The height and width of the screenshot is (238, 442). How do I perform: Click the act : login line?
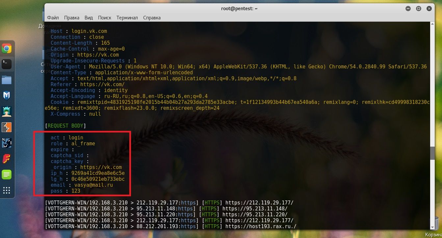(x=67, y=138)
